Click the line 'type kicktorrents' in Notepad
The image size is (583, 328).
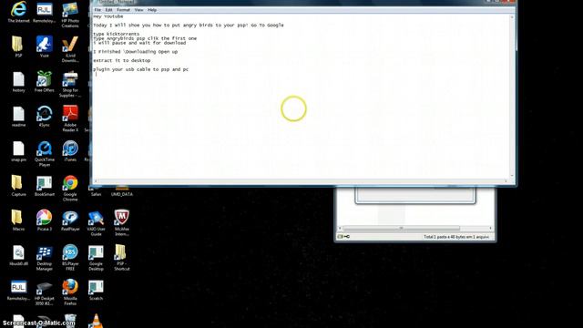pyautogui.click(x=117, y=34)
